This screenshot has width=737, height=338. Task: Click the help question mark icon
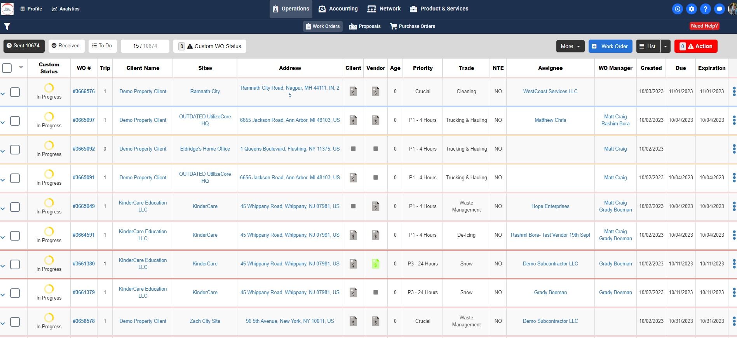[x=705, y=9]
